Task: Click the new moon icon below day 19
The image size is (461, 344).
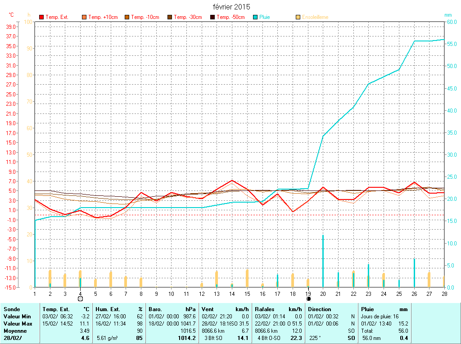Action: 308,299
